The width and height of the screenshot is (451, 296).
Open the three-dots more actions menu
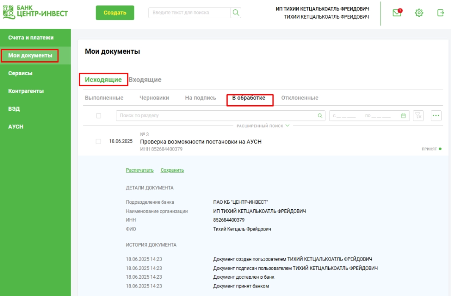click(x=436, y=115)
